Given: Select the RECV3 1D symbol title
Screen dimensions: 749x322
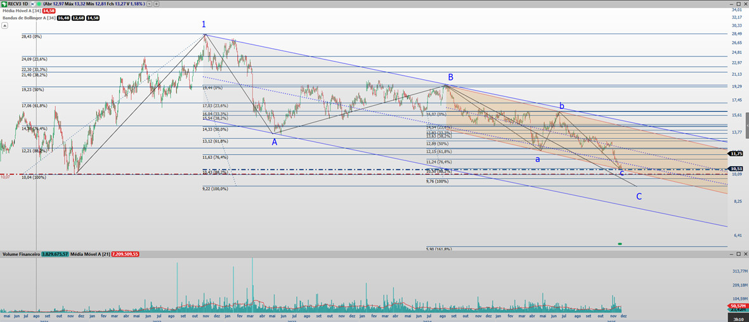Looking at the screenshot, I should coord(18,4).
